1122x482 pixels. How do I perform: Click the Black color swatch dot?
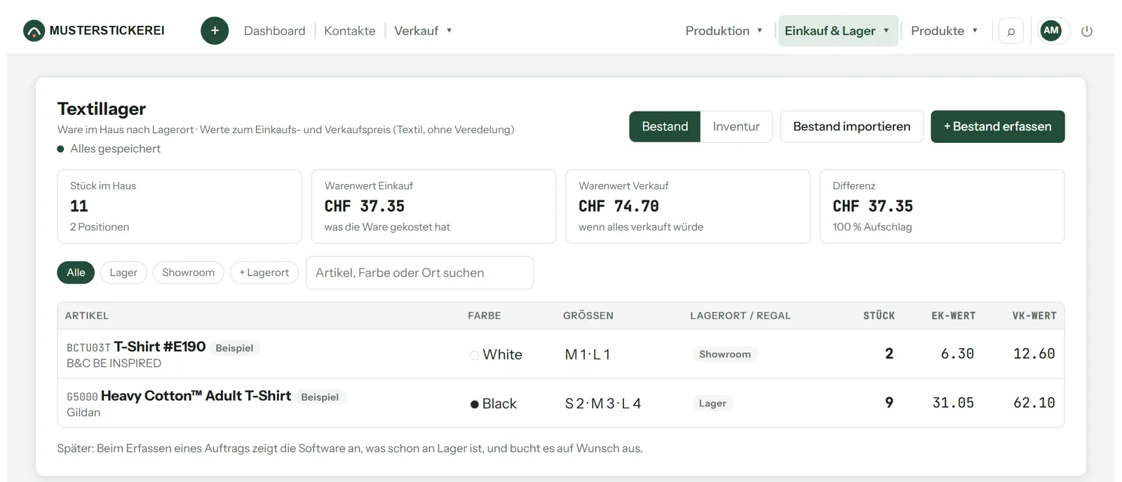click(x=475, y=404)
